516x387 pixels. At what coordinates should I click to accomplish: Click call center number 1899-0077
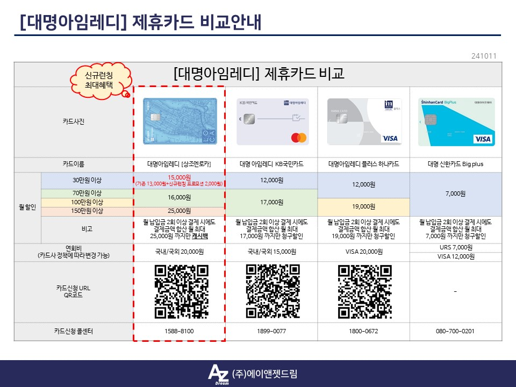(271, 331)
